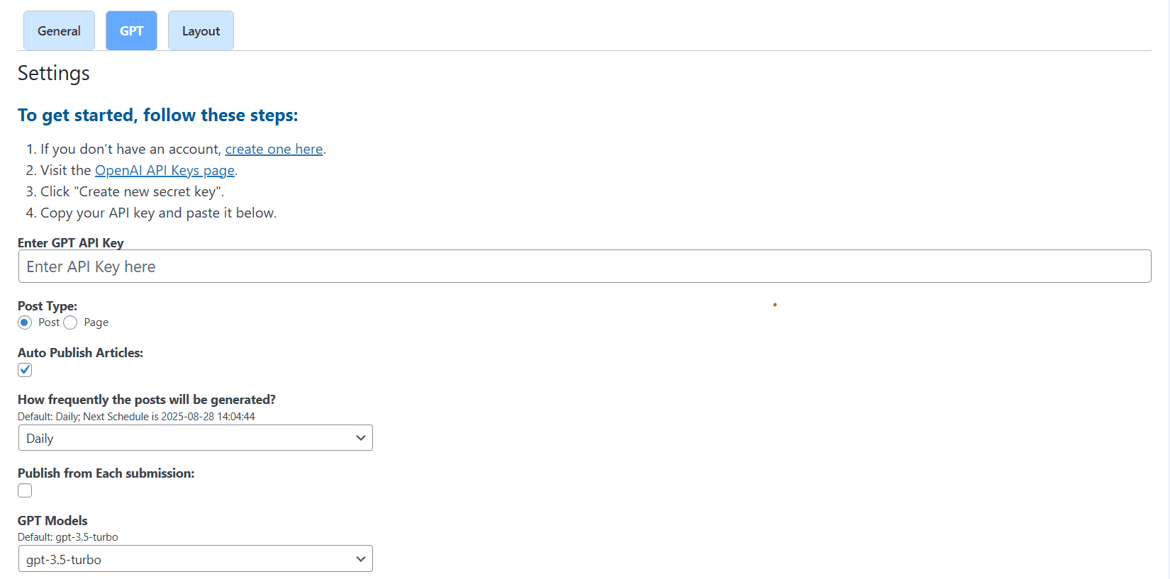1170x579 pixels.
Task: Open the Layout tab
Action: click(x=201, y=31)
